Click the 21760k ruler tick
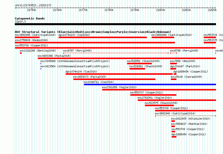 point(57,10)
